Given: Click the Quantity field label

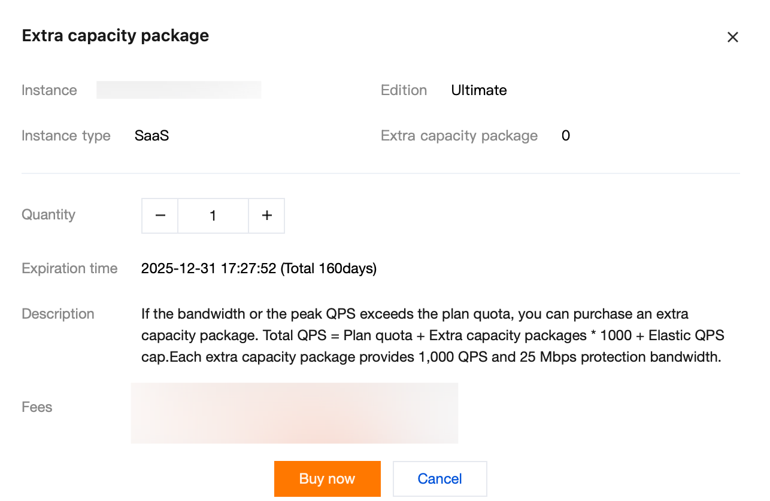Looking at the screenshot, I should [x=48, y=215].
